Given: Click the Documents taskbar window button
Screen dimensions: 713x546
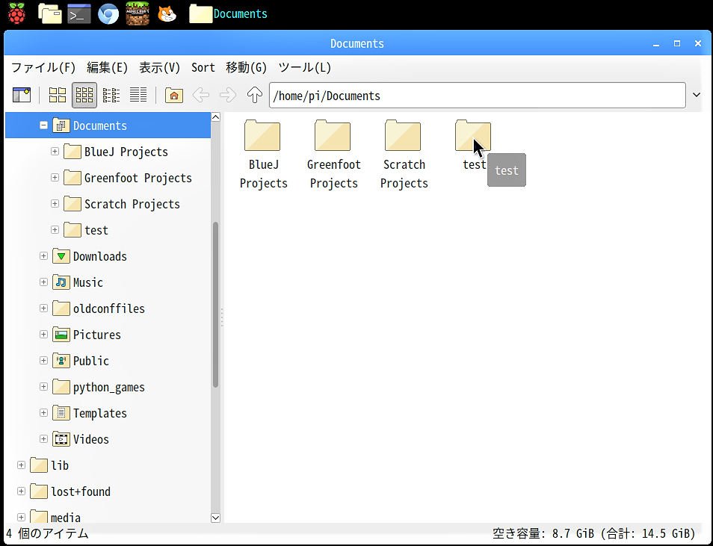Looking at the screenshot, I should [228, 13].
